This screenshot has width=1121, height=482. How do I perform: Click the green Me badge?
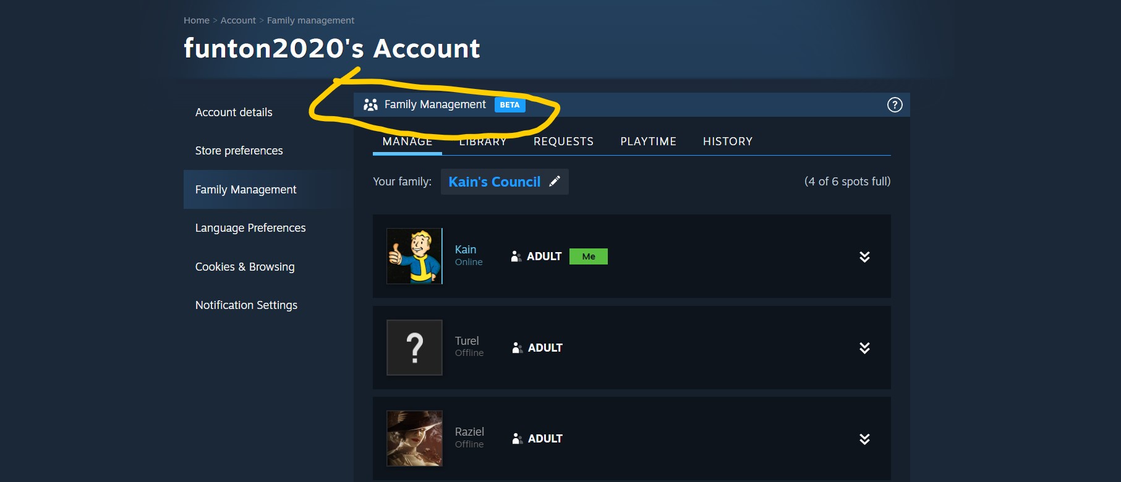589,256
